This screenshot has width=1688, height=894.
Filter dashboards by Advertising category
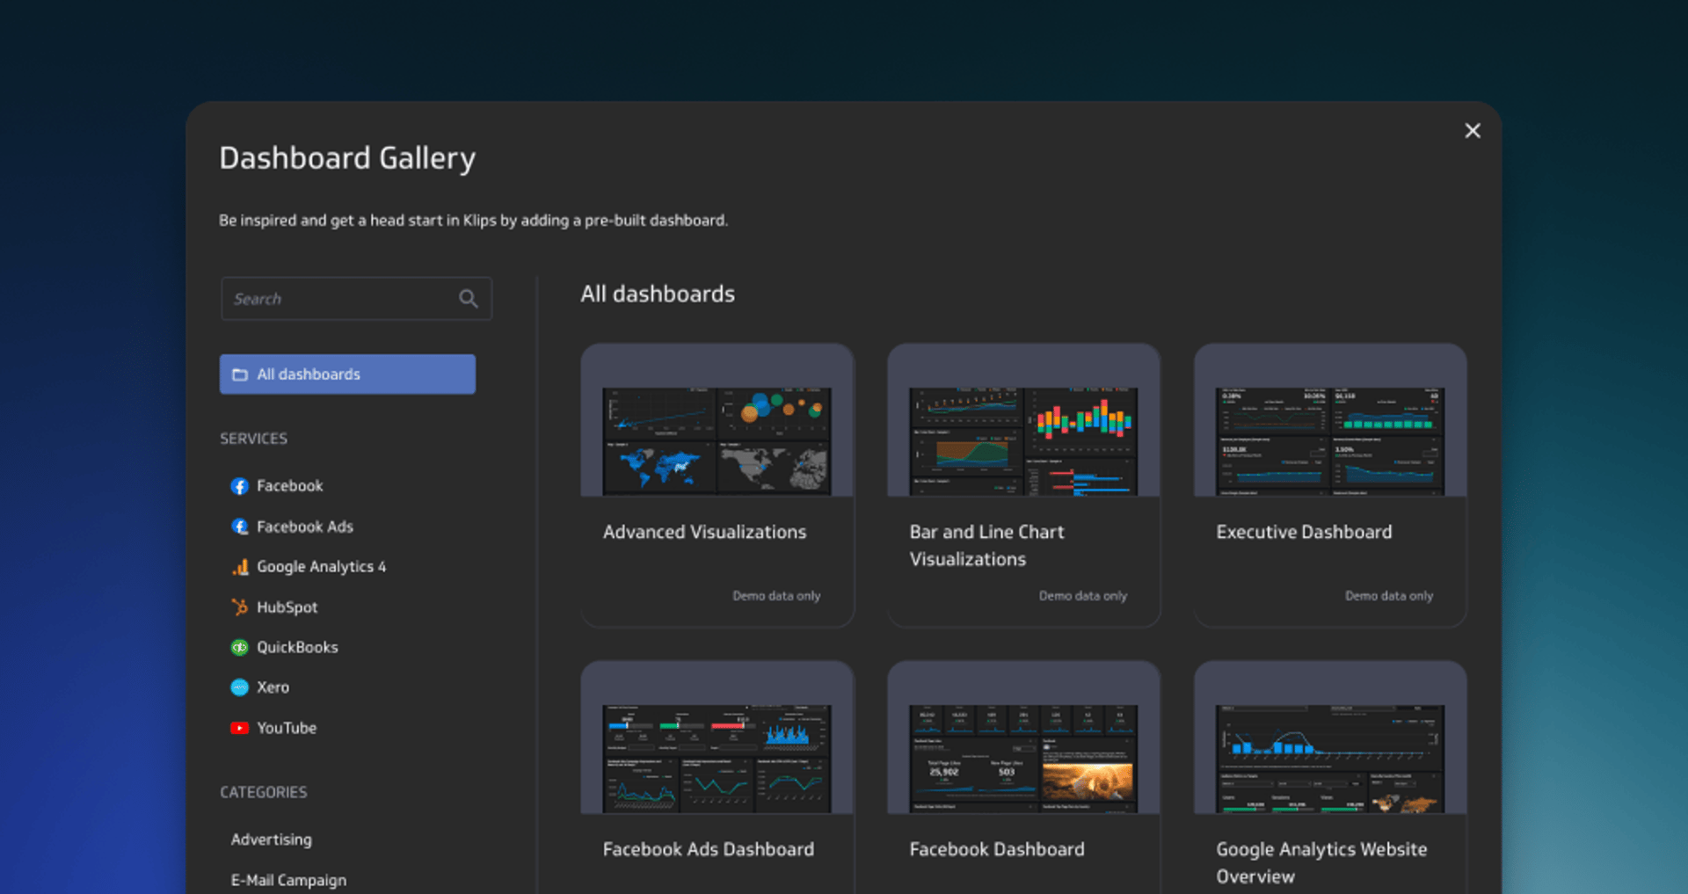[271, 839]
